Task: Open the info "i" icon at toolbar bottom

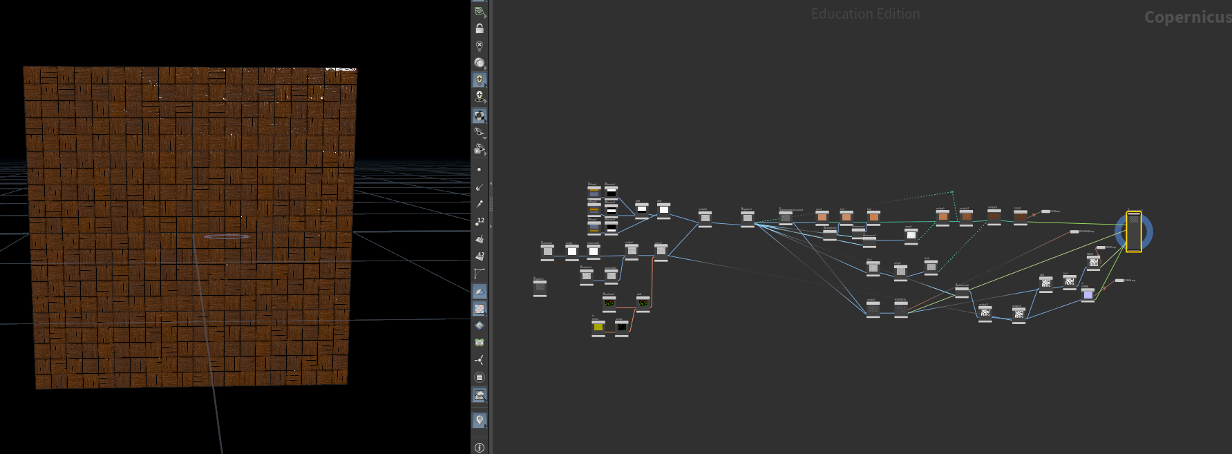Action: (x=480, y=447)
